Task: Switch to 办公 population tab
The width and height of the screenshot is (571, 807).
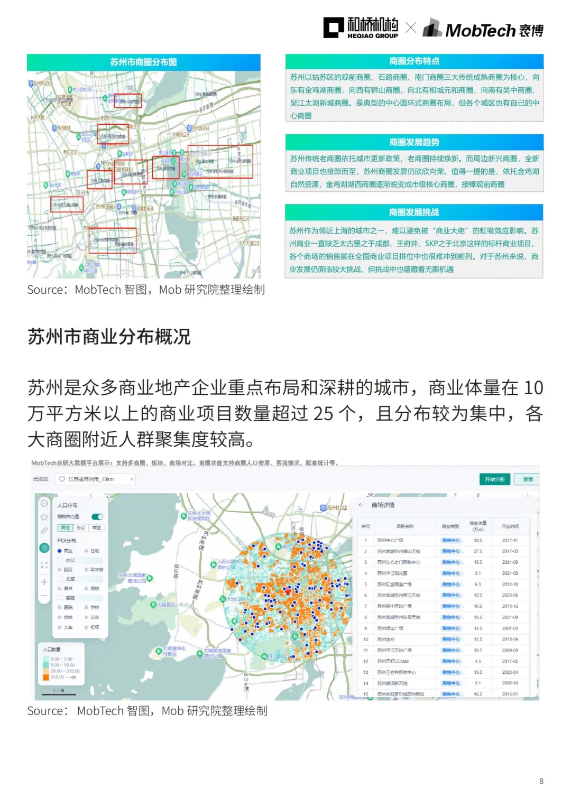Action: tap(81, 528)
